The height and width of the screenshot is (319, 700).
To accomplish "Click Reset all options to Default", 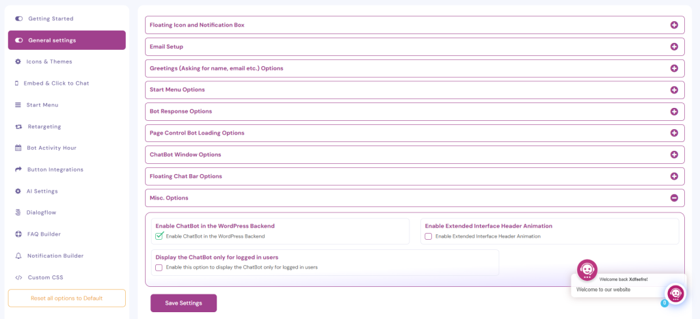I will click(x=66, y=299).
